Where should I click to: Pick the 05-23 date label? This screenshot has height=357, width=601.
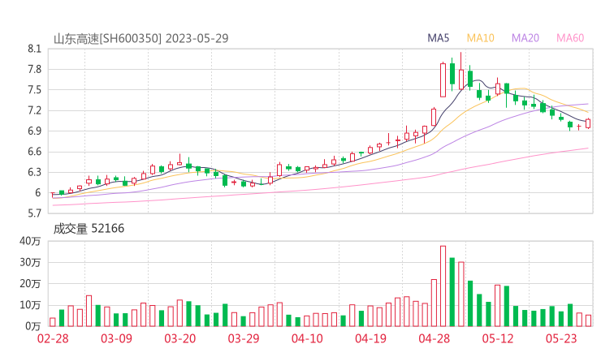click(x=561, y=338)
